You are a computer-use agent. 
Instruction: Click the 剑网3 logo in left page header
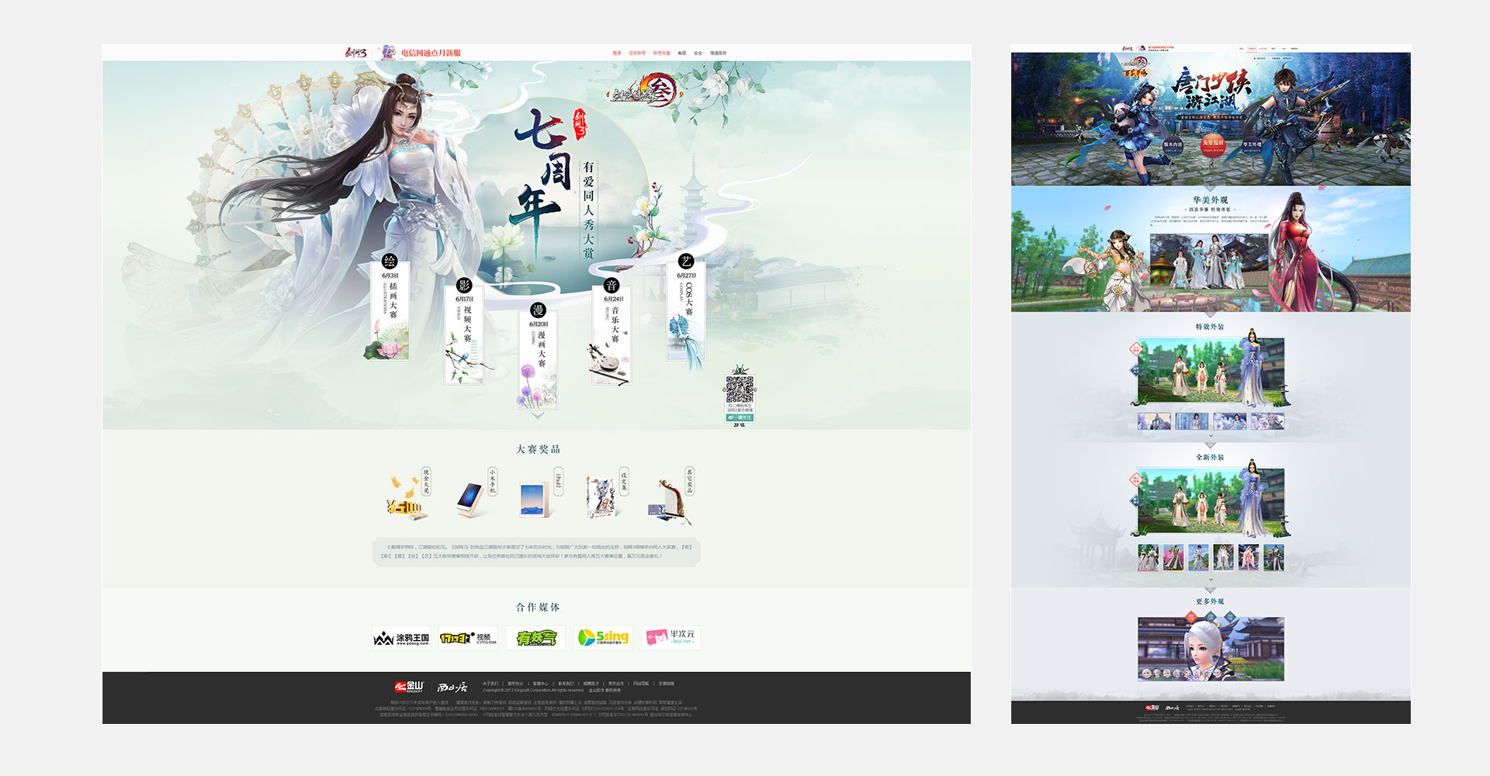tap(355, 53)
